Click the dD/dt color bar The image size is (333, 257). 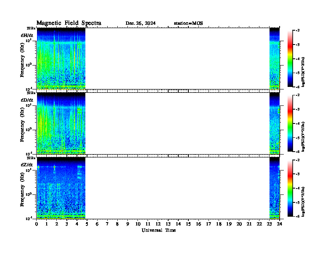point(290,123)
